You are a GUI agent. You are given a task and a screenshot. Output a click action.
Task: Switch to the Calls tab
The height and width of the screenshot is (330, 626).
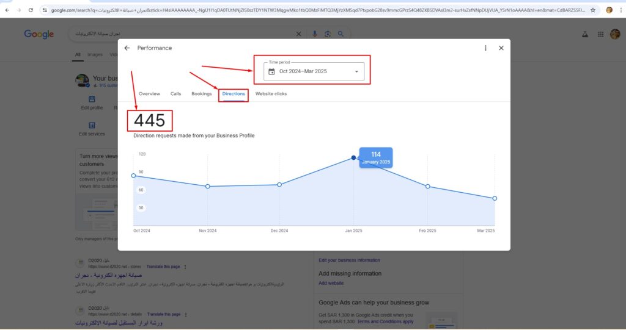[x=175, y=94]
